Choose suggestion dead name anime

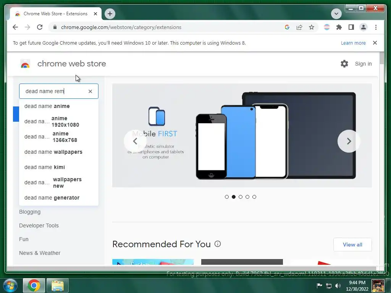[59, 106]
